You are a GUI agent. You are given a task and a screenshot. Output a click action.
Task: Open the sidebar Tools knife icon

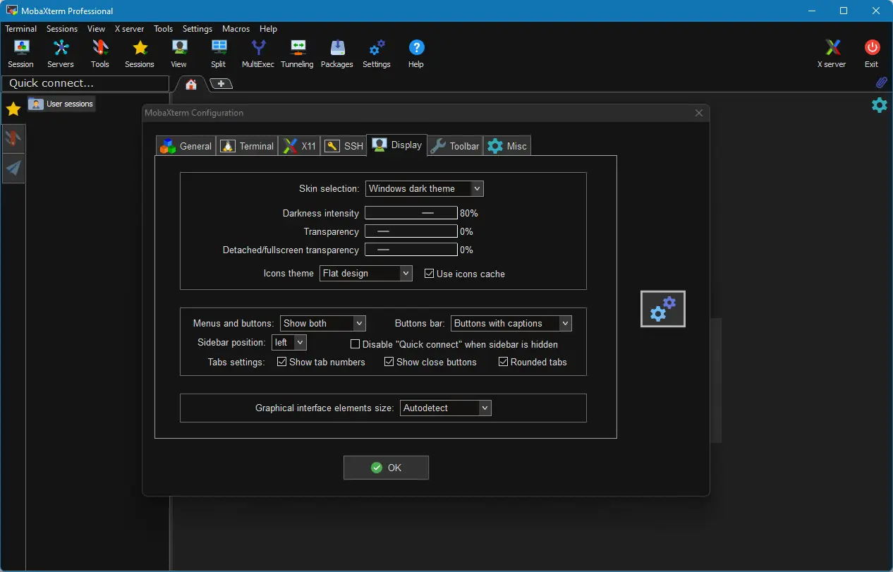tap(13, 138)
